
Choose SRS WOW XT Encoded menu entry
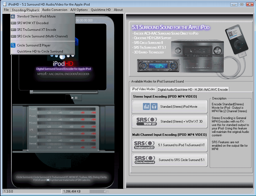pos(43,23)
